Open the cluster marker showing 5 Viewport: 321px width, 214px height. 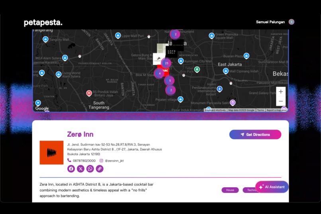coord(170,80)
